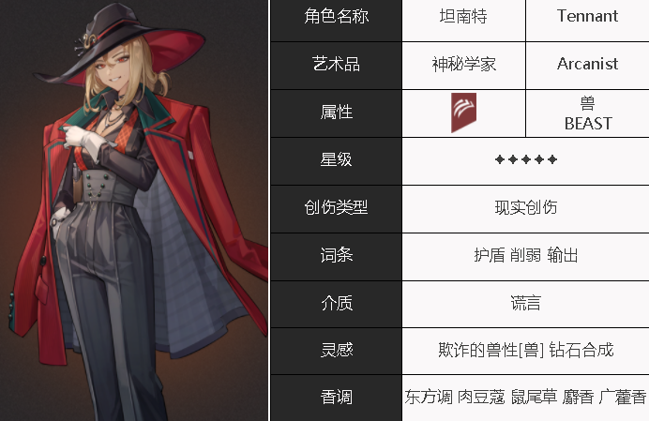Open the Tennant character portrait image

134,210
